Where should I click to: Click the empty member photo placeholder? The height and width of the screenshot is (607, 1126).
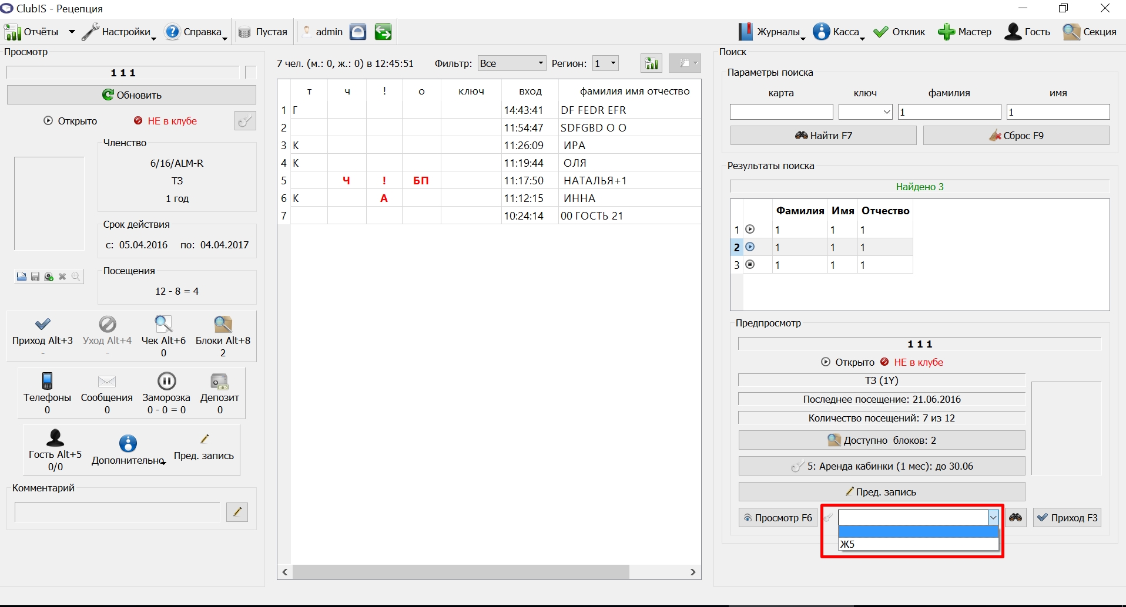[x=49, y=203]
